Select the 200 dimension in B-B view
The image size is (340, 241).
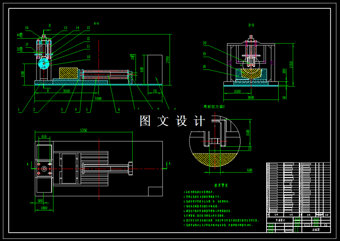284,71
